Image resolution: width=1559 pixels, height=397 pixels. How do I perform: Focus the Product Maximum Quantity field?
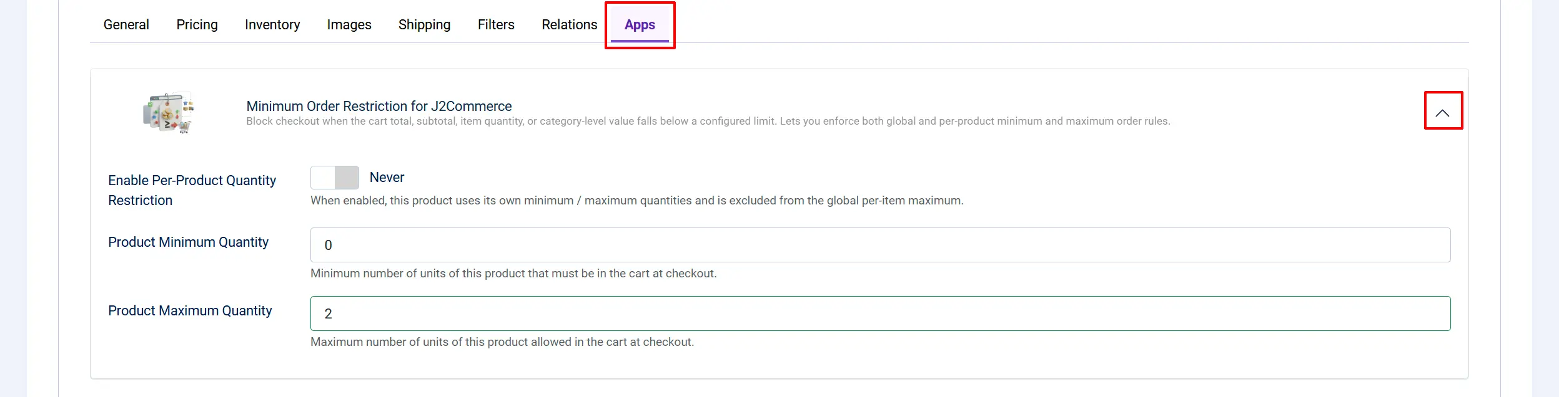coord(880,313)
